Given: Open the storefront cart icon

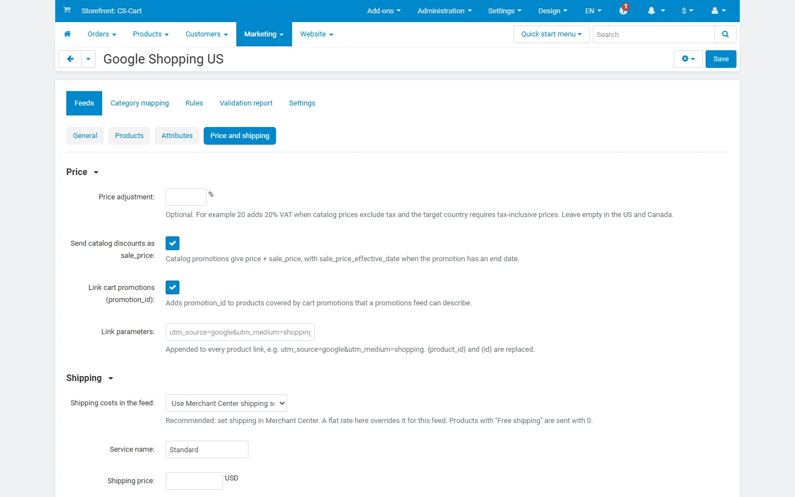Looking at the screenshot, I should click(67, 10).
